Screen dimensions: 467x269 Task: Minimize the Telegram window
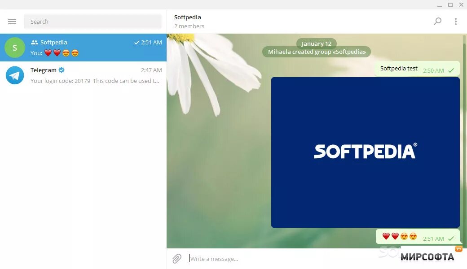click(x=440, y=5)
